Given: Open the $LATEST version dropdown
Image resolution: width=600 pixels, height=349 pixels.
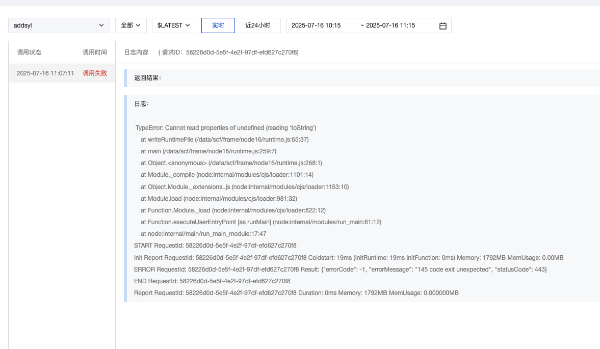Looking at the screenshot, I should click(174, 25).
